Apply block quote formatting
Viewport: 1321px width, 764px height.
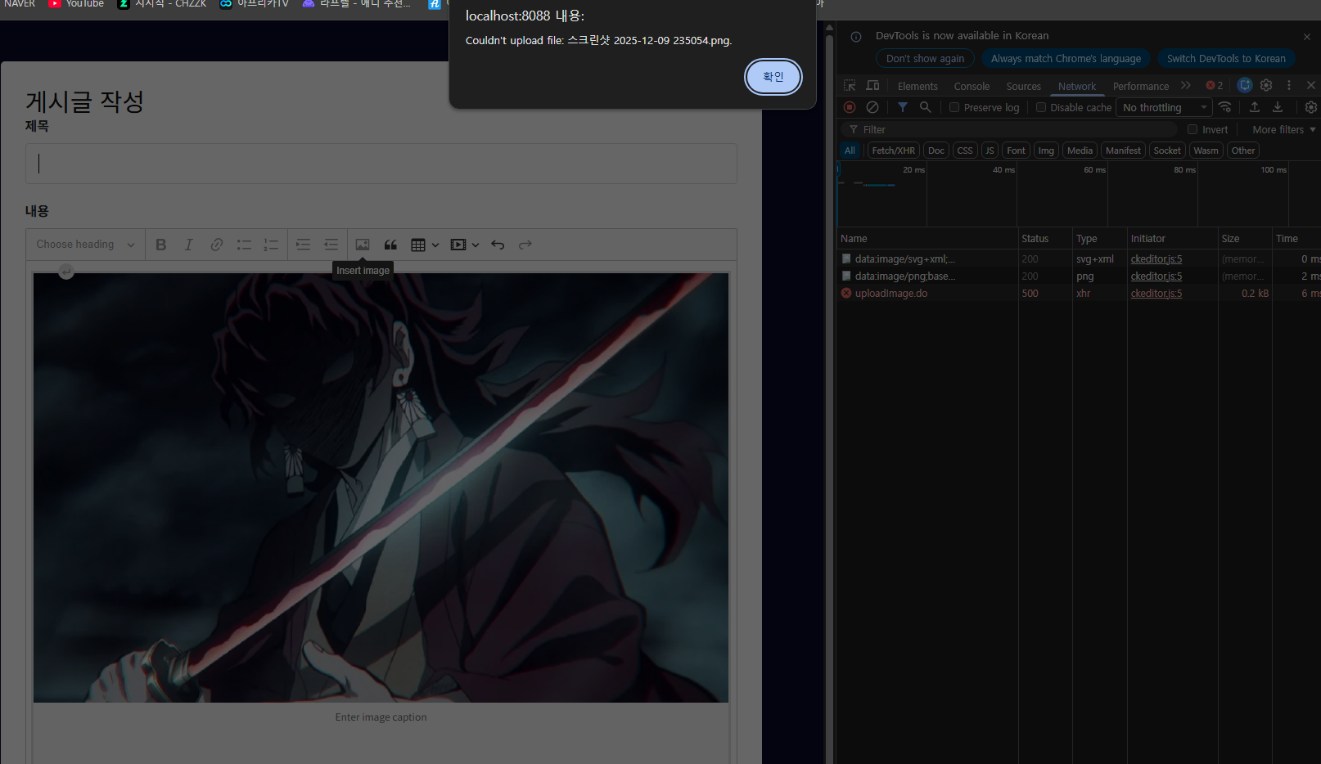[390, 245]
